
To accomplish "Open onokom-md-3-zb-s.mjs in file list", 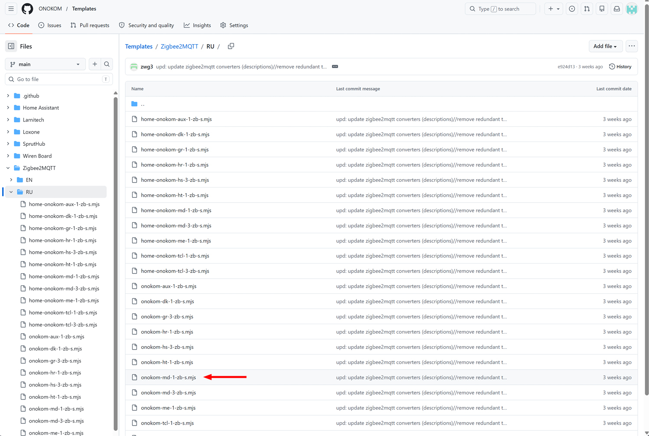I will (169, 393).
